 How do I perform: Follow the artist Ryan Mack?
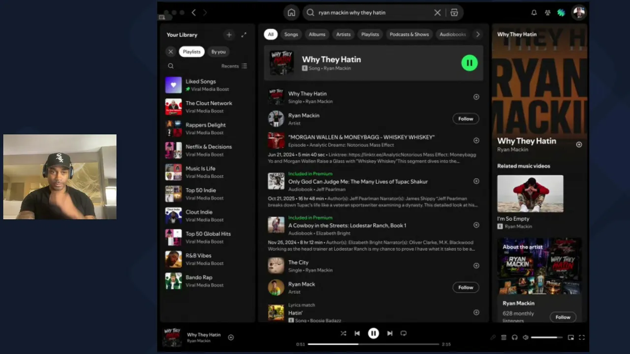466,288
